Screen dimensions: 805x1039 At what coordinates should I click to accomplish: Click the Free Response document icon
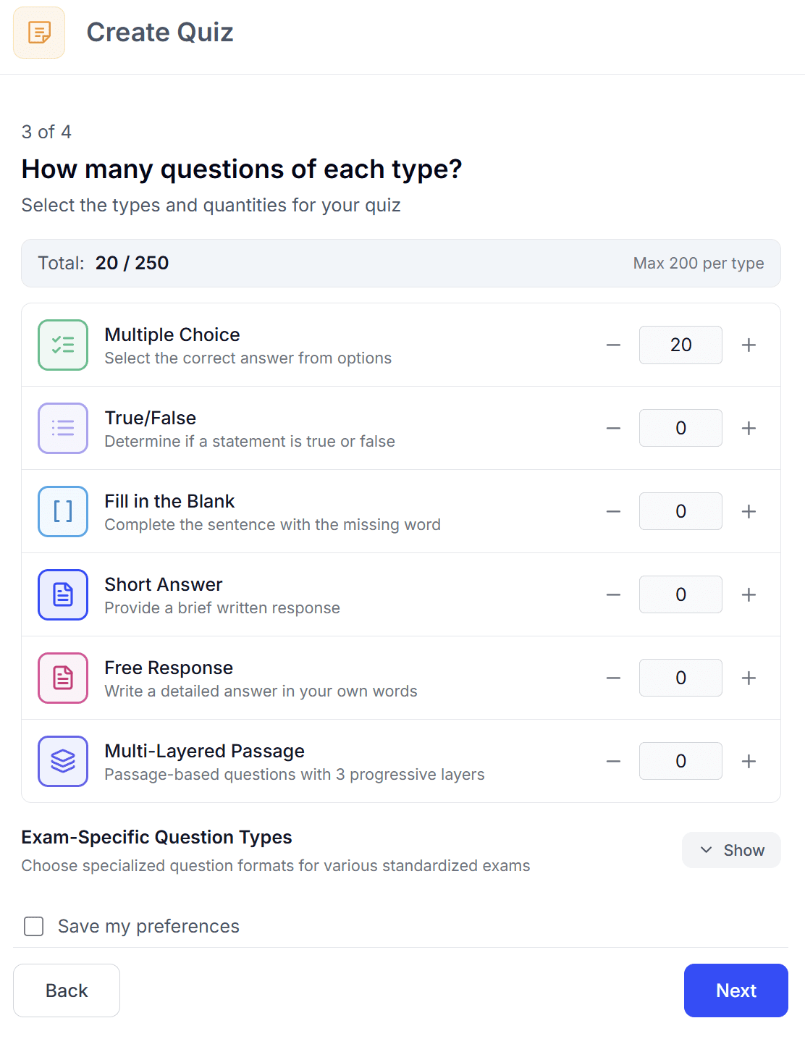pyautogui.click(x=63, y=678)
